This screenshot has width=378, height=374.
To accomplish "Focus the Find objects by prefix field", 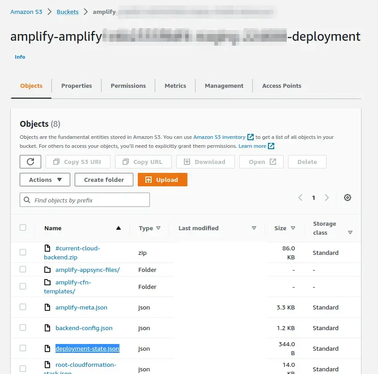I will [x=85, y=200].
